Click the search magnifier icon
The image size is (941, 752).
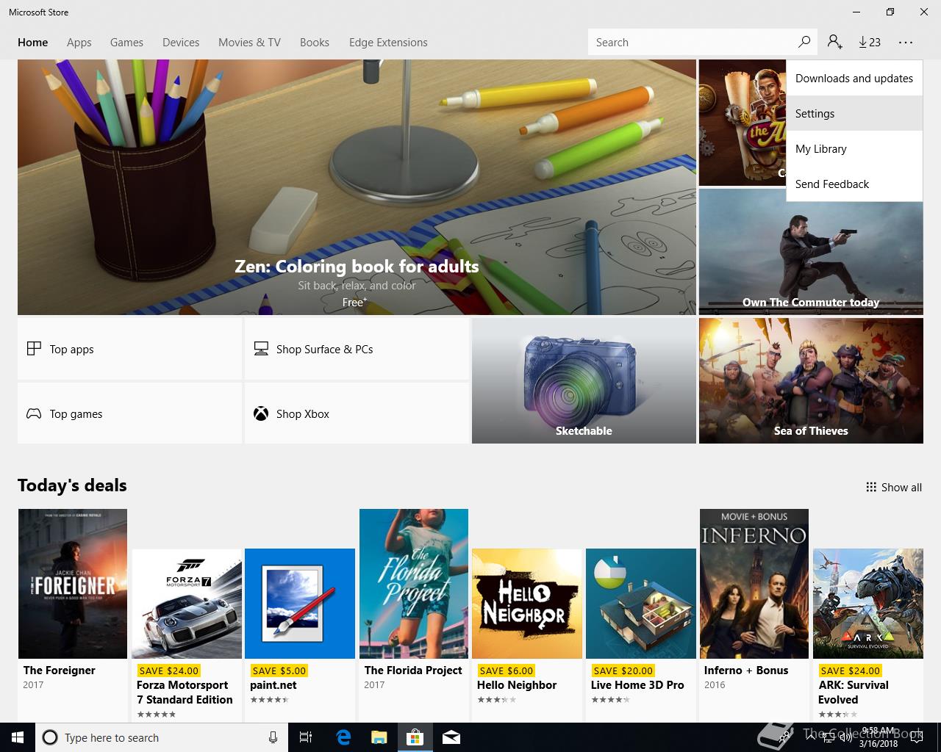click(x=804, y=42)
